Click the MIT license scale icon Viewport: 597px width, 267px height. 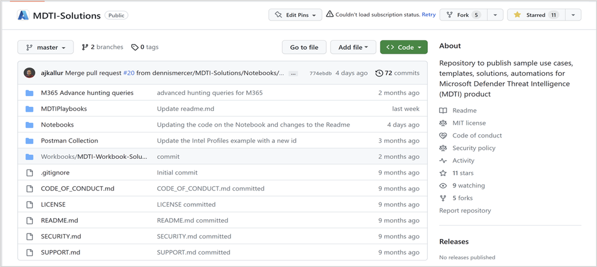pos(443,123)
